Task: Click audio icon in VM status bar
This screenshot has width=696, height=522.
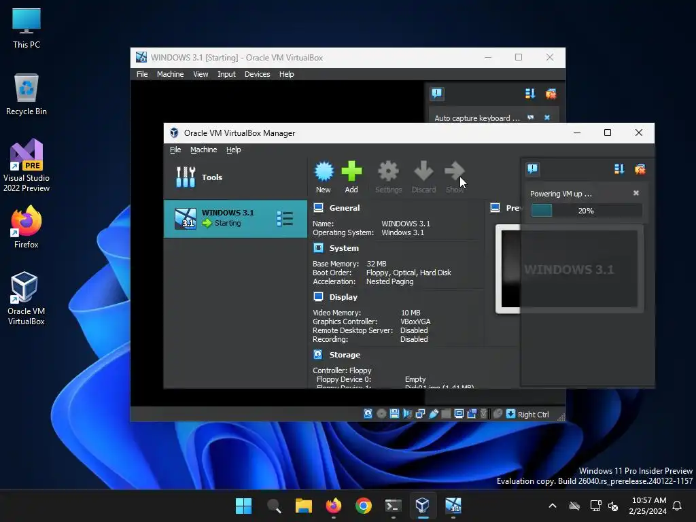Action: [408, 414]
